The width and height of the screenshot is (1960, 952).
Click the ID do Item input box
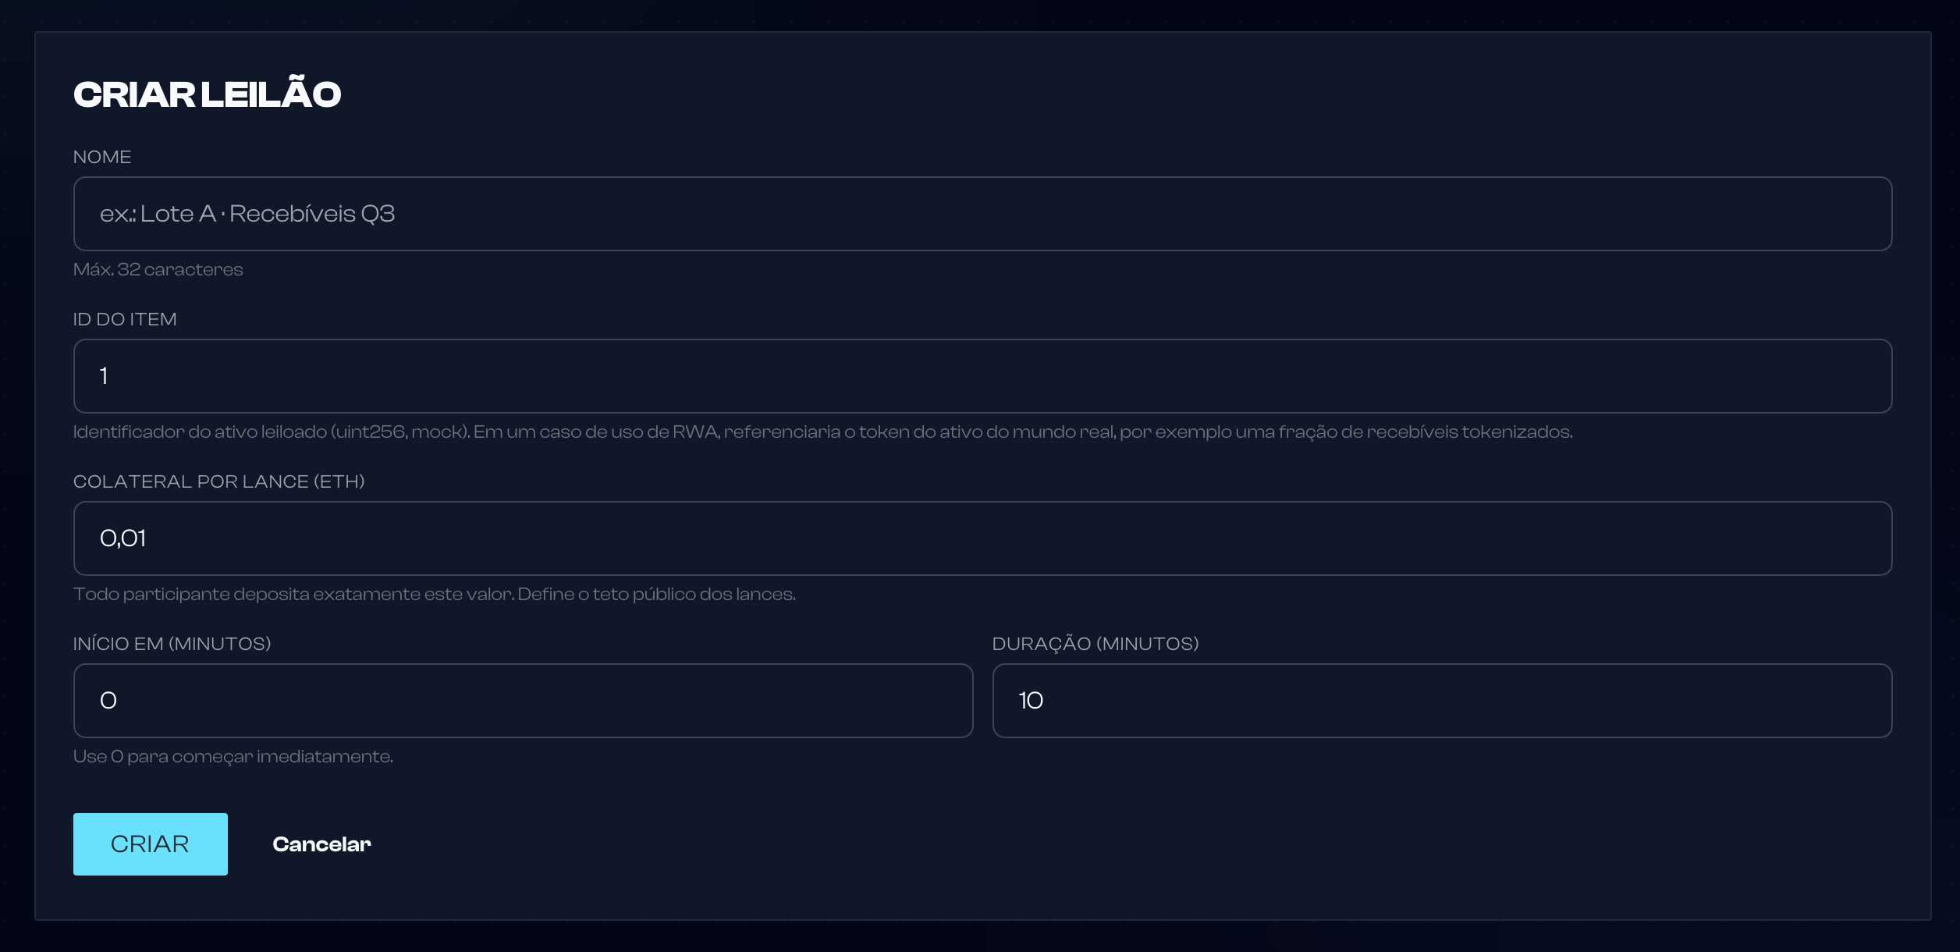982,376
